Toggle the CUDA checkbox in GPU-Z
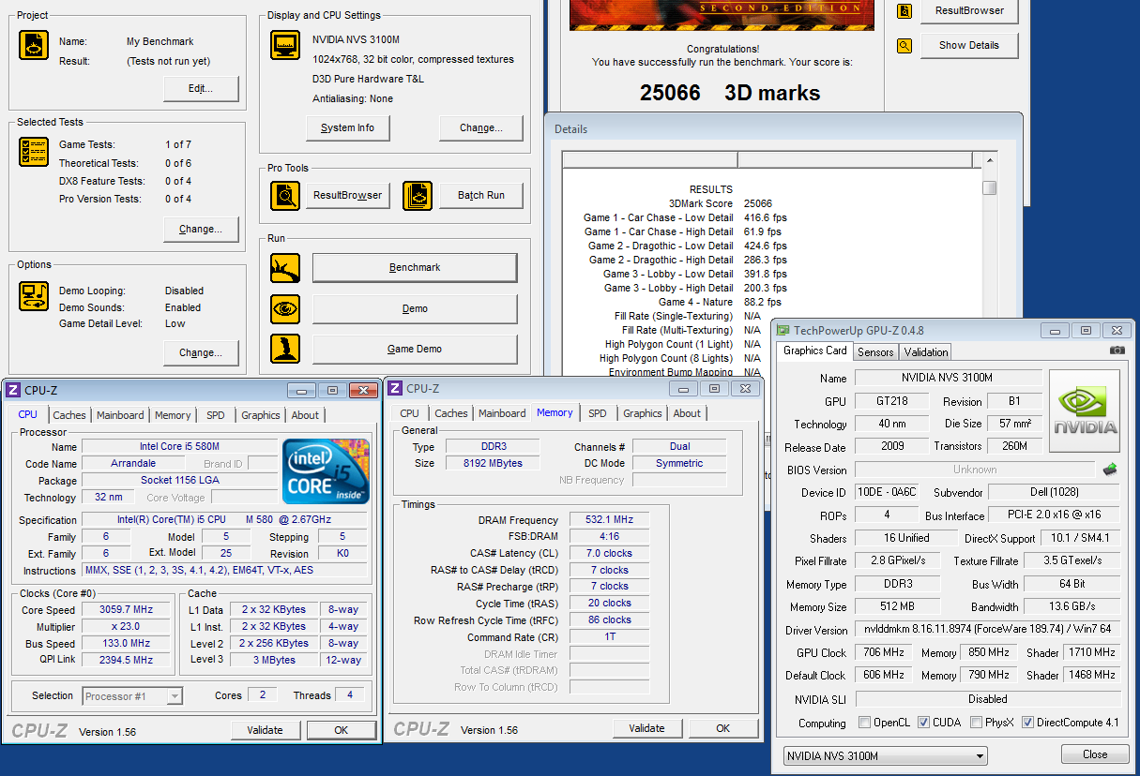The image size is (1140, 776). (x=924, y=723)
